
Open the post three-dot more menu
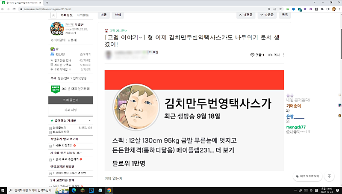coord(284,55)
